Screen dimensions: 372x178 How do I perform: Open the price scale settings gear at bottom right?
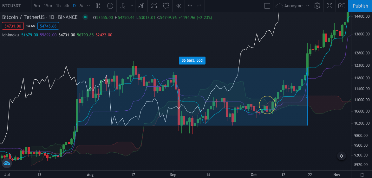(362, 175)
